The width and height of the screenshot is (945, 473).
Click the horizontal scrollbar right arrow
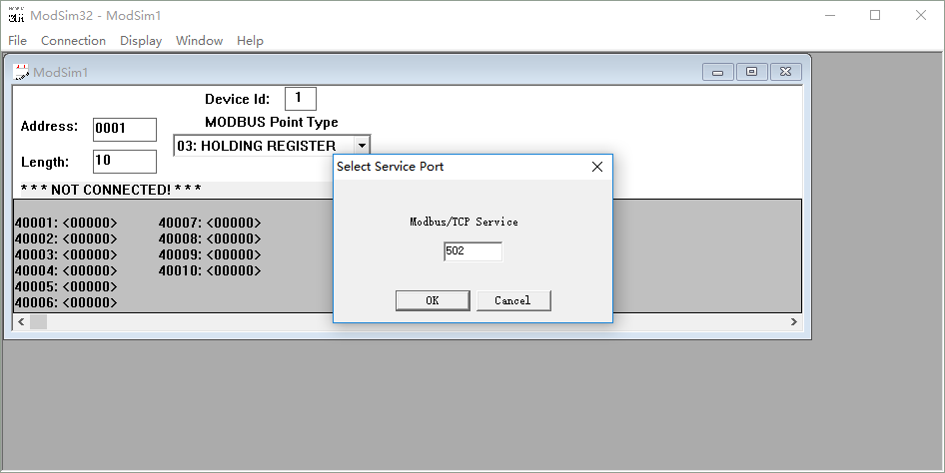pyautogui.click(x=793, y=321)
